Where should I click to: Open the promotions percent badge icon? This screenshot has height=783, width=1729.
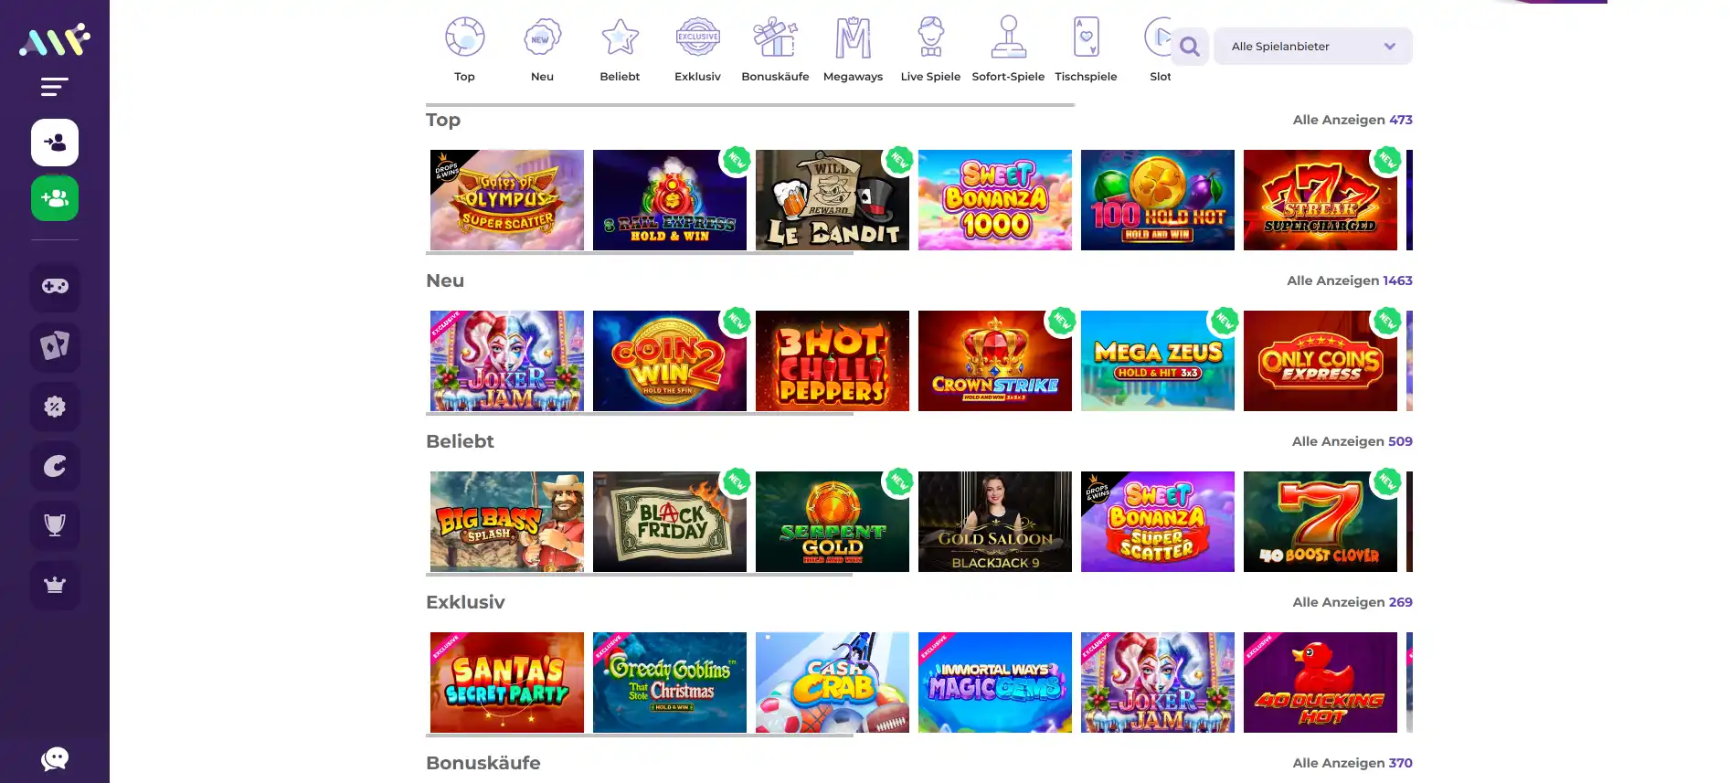point(55,407)
